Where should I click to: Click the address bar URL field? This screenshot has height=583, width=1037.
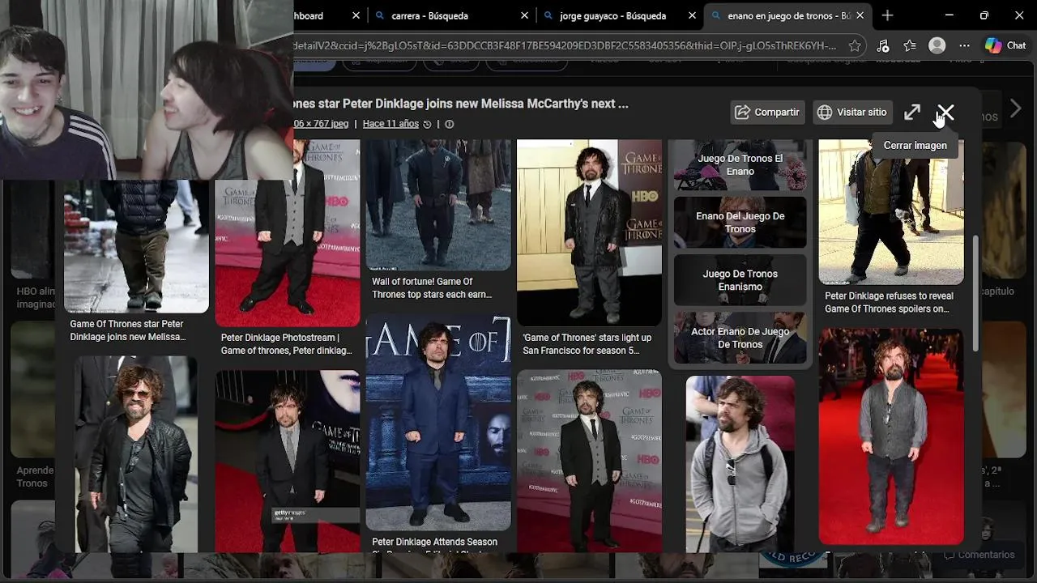tap(565, 46)
